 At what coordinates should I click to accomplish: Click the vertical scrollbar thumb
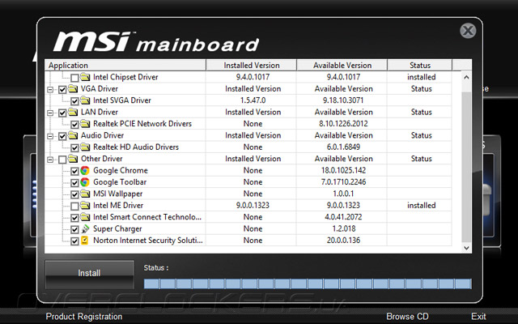[466, 167]
